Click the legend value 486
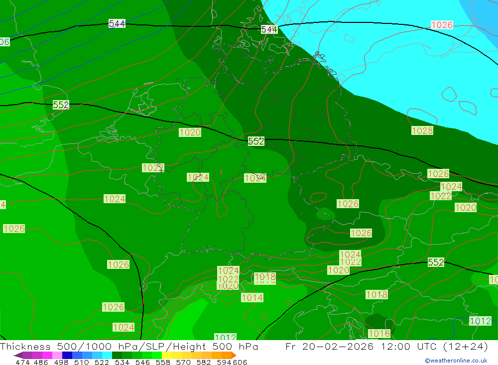The width and height of the screenshot is (498, 365). (x=41, y=363)
